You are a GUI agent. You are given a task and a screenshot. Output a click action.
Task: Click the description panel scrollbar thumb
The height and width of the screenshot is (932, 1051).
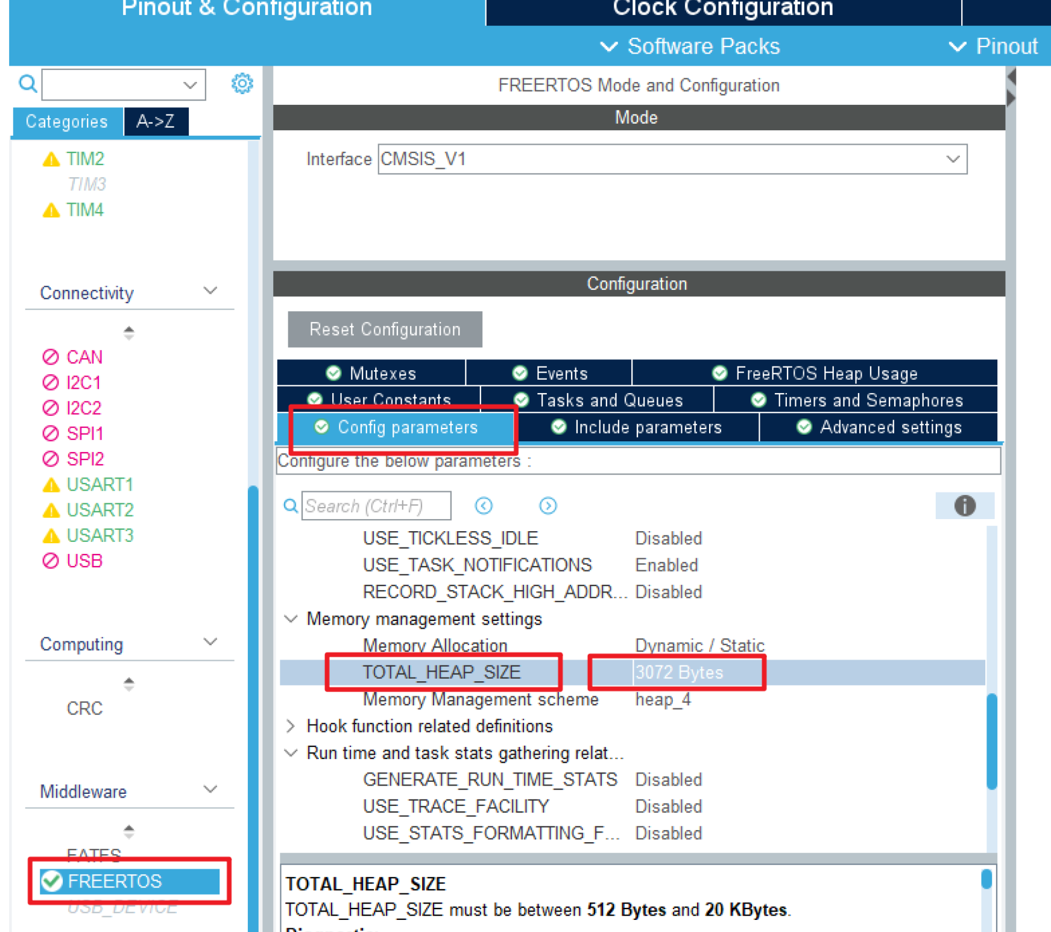click(986, 879)
